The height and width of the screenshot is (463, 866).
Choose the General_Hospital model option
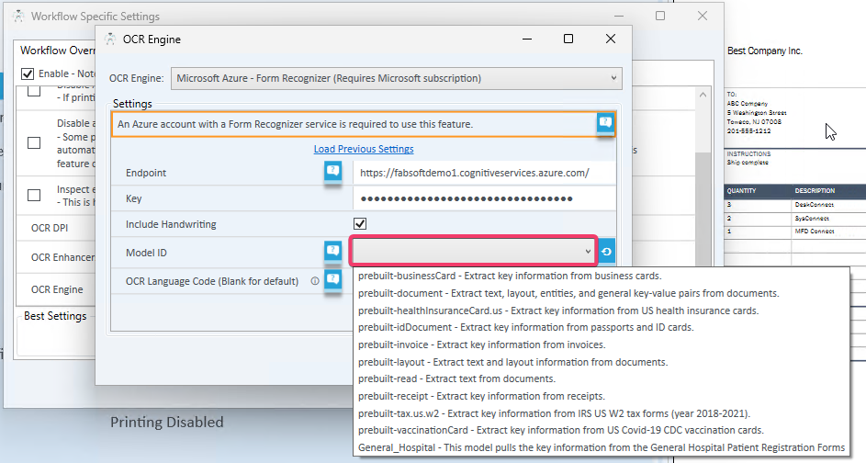601,447
